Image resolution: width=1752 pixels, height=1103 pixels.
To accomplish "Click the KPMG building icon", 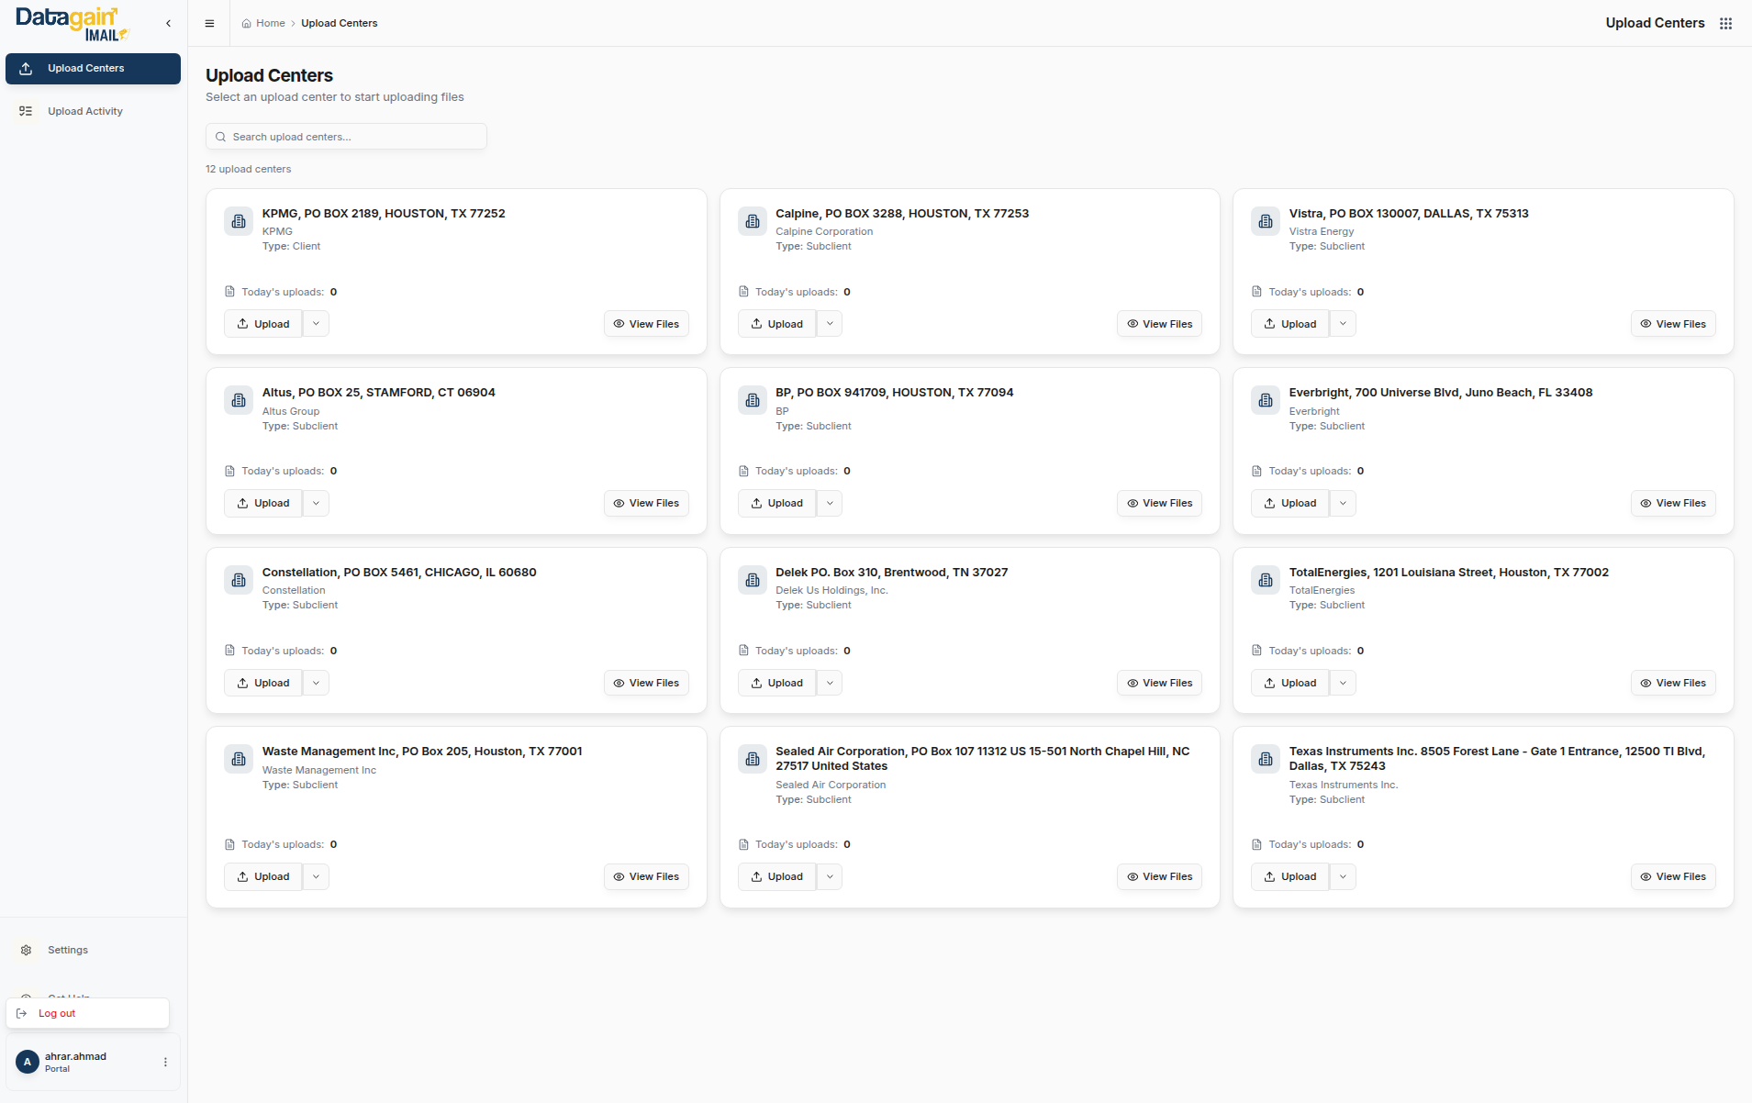I will (239, 221).
